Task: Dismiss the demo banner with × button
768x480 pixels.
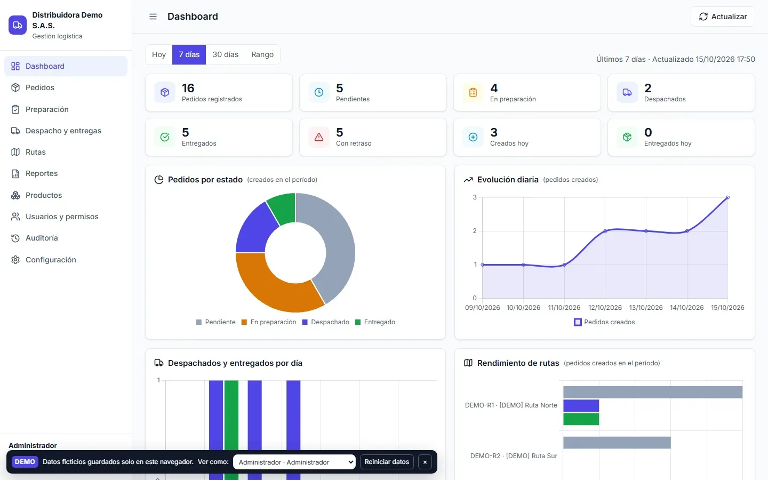Action: coord(425,462)
